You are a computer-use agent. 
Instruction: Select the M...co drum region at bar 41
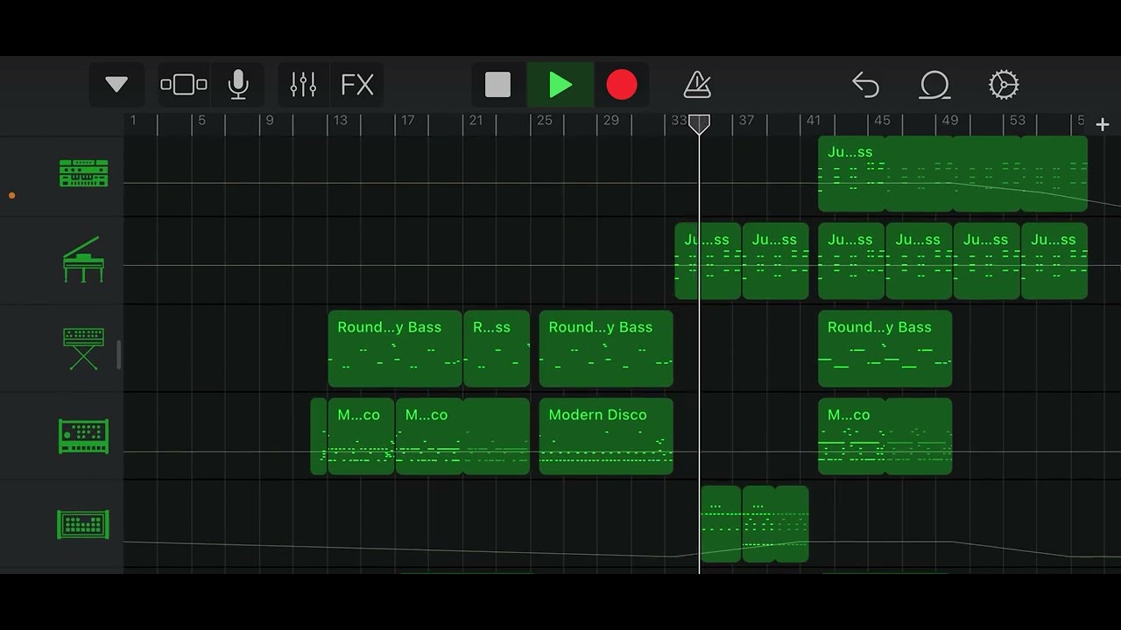885,436
